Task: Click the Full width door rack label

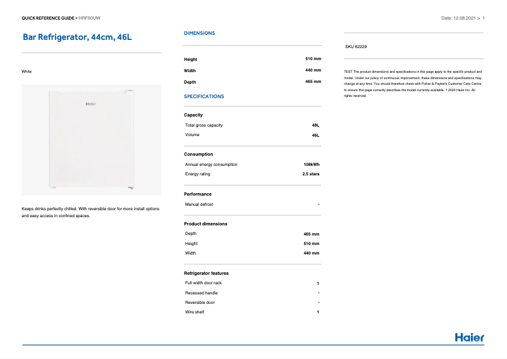Action: pos(204,283)
